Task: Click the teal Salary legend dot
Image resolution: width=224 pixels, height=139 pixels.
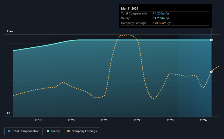Action: click(48, 131)
